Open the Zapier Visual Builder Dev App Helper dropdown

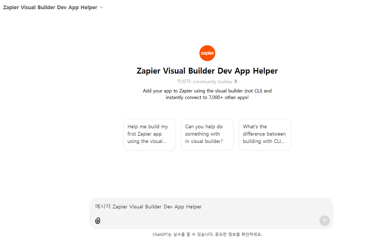53,7
